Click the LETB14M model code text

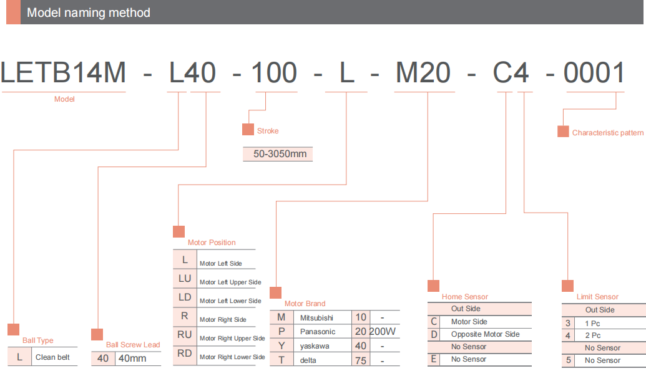coord(64,74)
